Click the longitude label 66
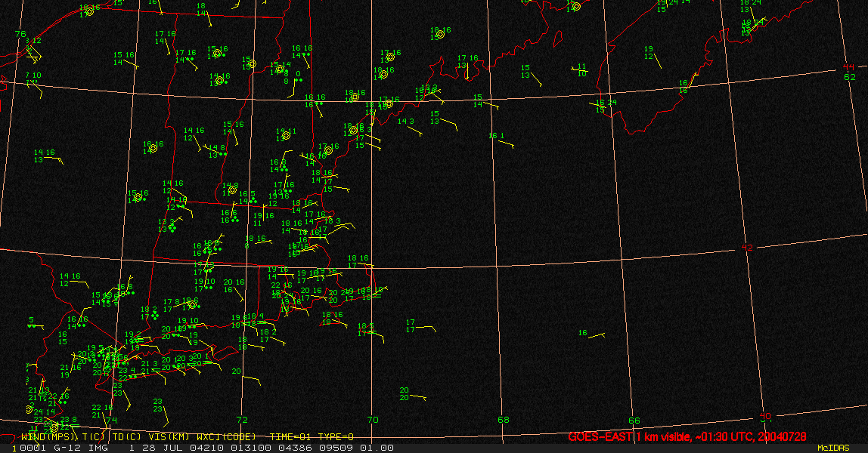This screenshot has width=868, height=453. pos(634,421)
